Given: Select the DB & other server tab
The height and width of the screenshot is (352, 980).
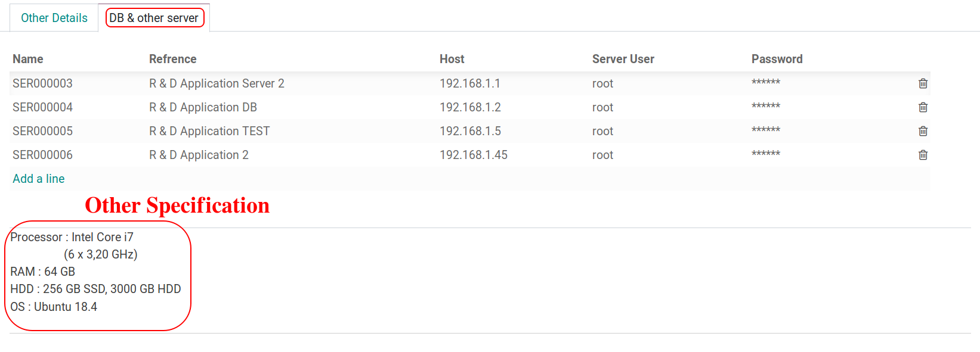Looking at the screenshot, I should (x=154, y=18).
